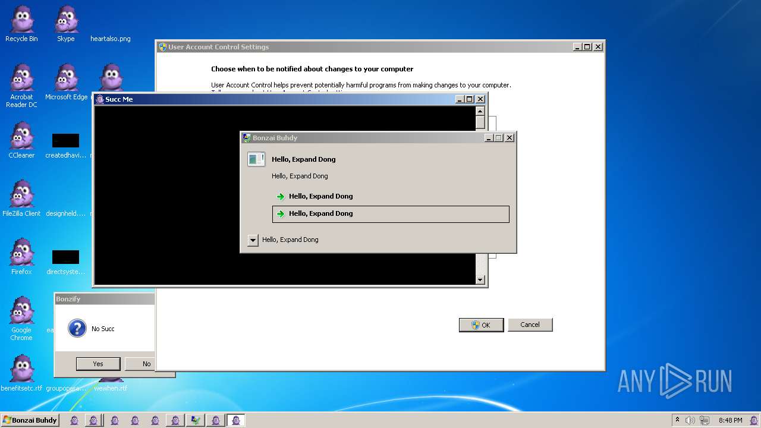Choose the first Hello, Expand Dong command link
Image resolution: width=761 pixels, height=428 pixels.
(x=391, y=196)
